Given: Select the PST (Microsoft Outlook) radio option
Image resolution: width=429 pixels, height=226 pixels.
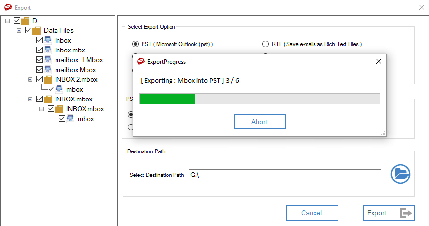Looking at the screenshot, I should pyautogui.click(x=135, y=44).
